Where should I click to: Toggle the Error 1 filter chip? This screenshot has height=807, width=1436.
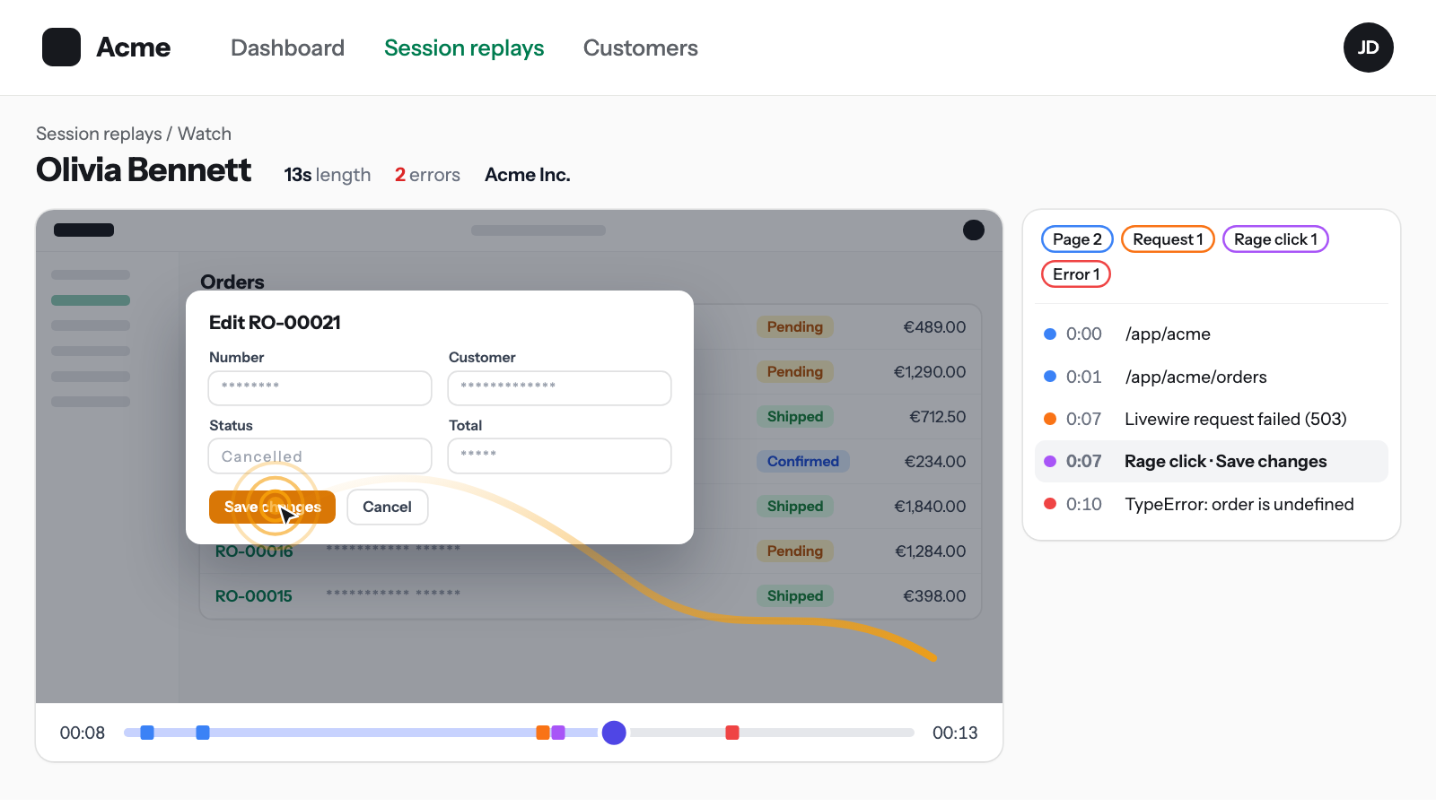(1076, 274)
